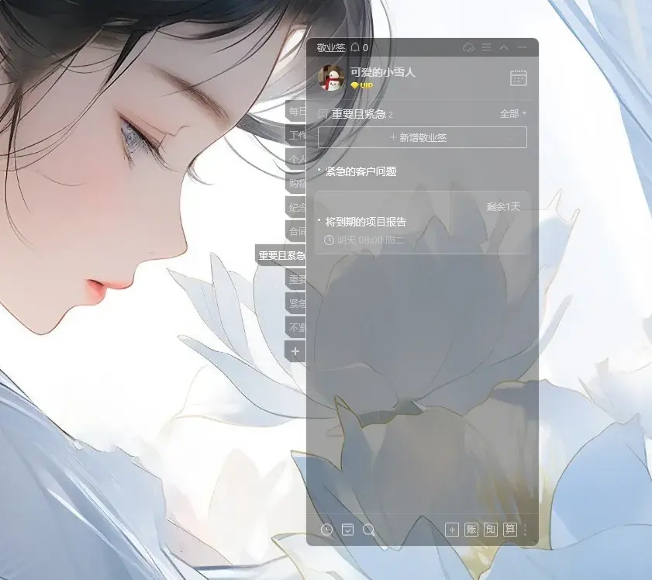
Task: Switch to the 每日 sidebar tab
Action: pos(295,111)
